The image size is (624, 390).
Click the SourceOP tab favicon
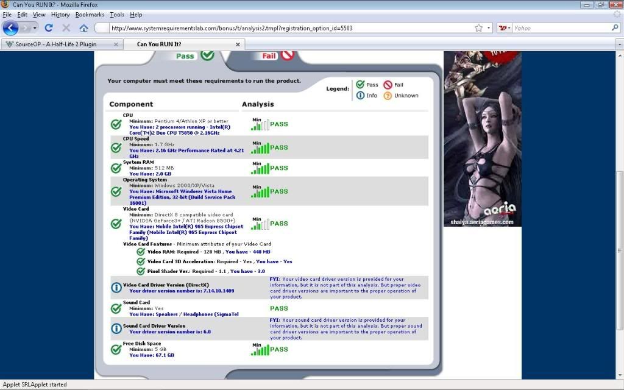tap(10, 44)
